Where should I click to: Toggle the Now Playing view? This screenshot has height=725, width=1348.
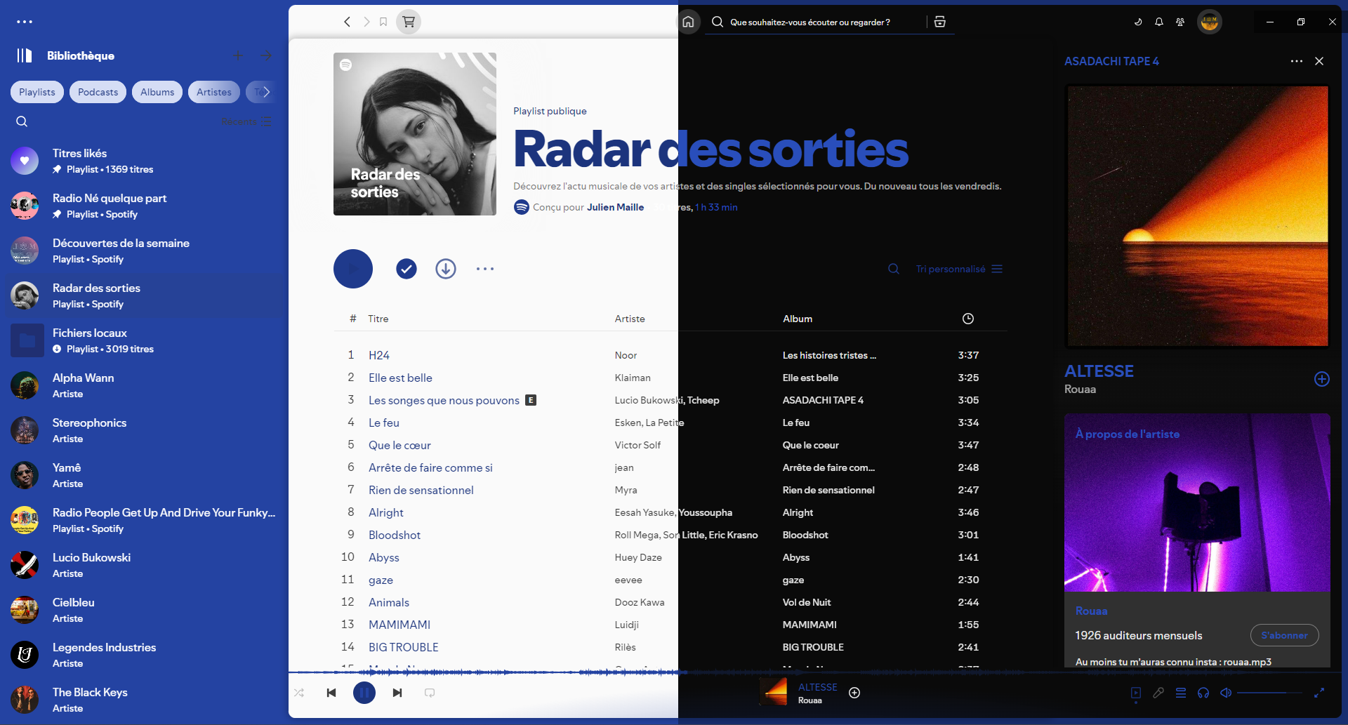[1136, 693]
